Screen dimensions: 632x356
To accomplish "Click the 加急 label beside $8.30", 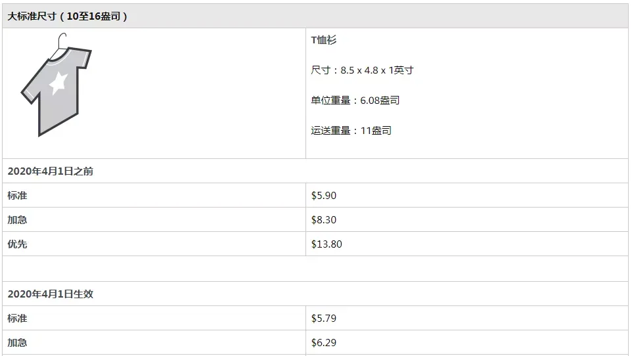I will tap(17, 220).
